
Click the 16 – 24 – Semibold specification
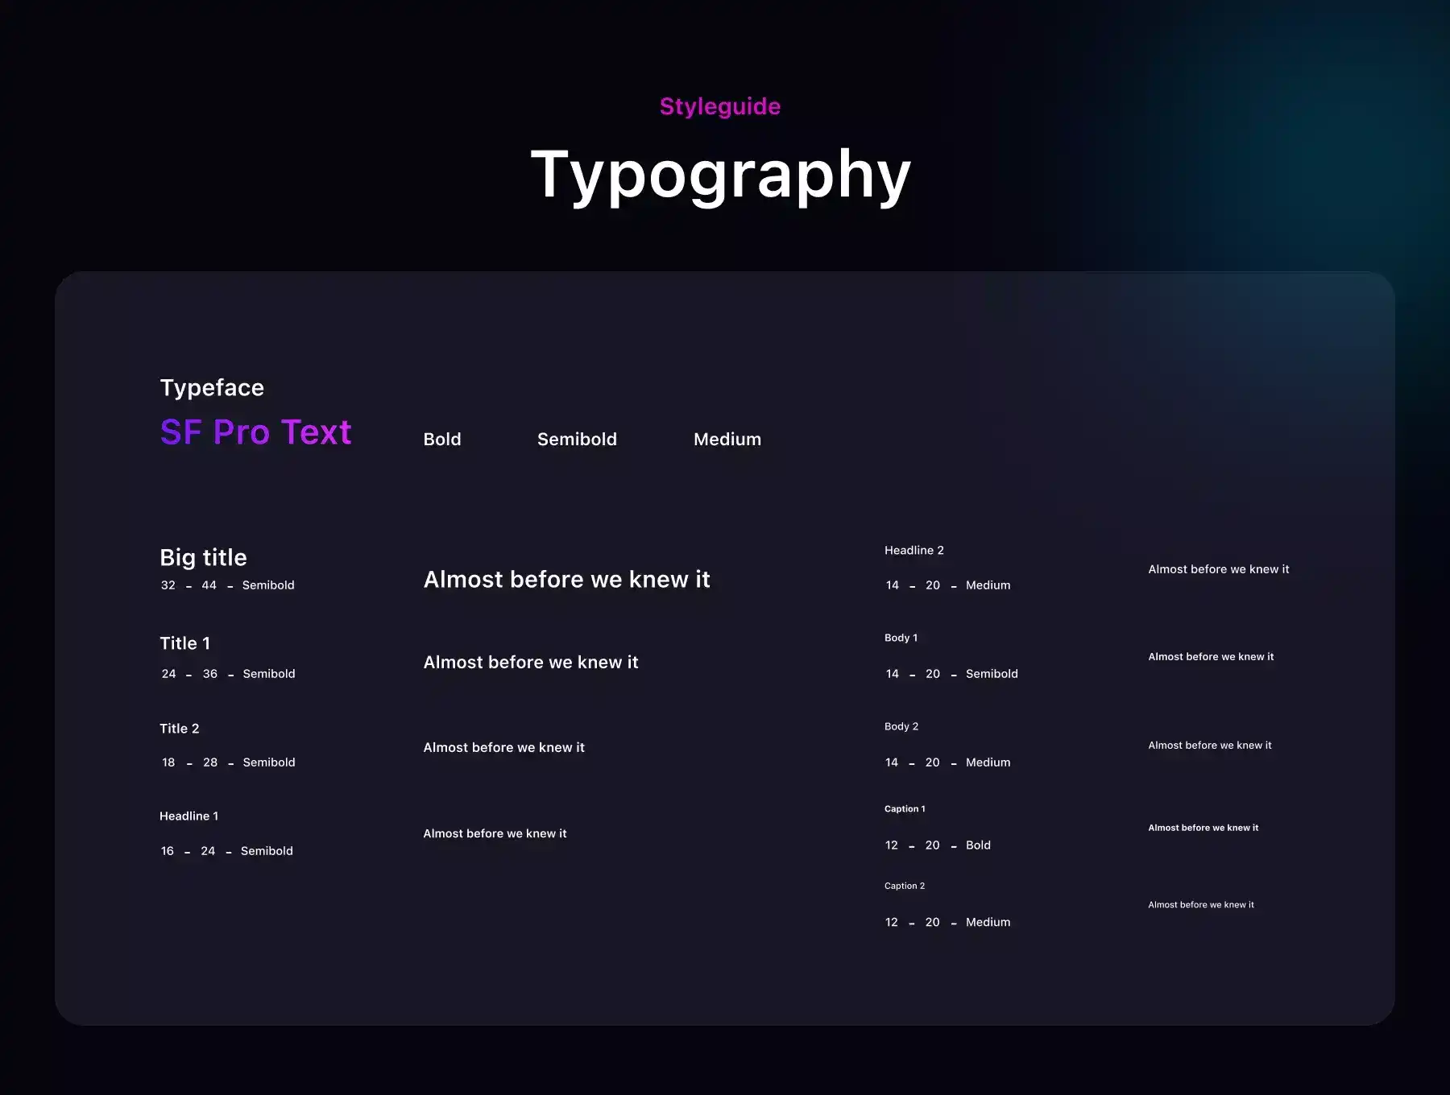pos(226,851)
